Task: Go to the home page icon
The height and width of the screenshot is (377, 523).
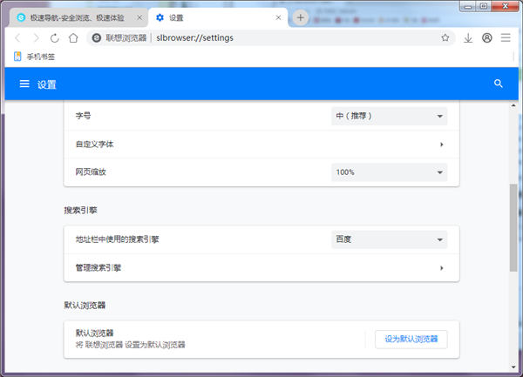Action: tap(73, 38)
